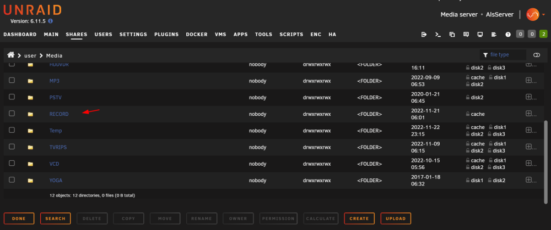Toggle the view switch beside file type
The height and width of the screenshot is (230, 551).
(x=536, y=55)
